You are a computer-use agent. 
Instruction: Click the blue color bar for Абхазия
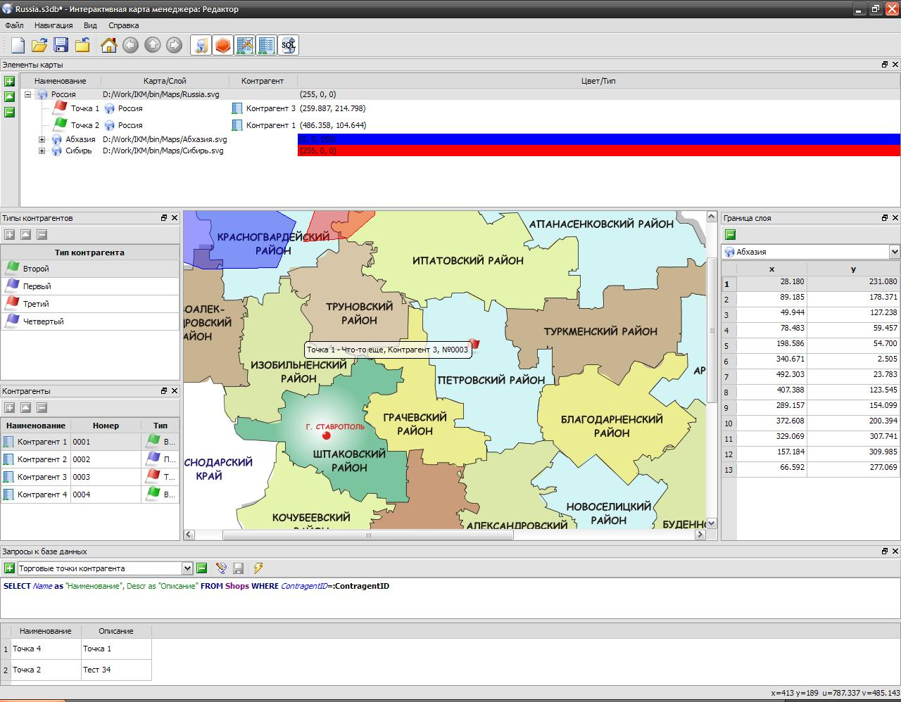pyautogui.click(x=598, y=139)
